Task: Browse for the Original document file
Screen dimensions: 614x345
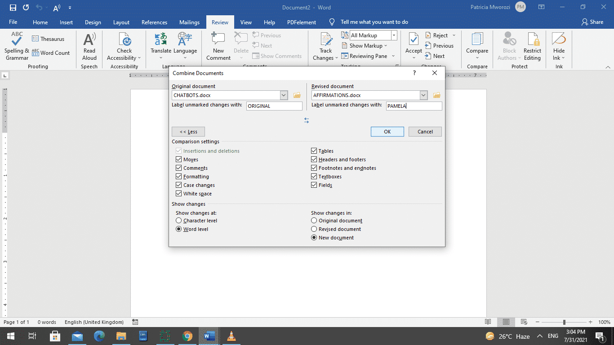Action: tap(297, 95)
